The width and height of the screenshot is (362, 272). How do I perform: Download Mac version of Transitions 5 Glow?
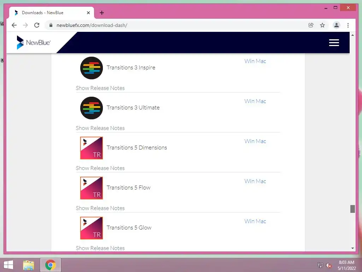(261, 221)
